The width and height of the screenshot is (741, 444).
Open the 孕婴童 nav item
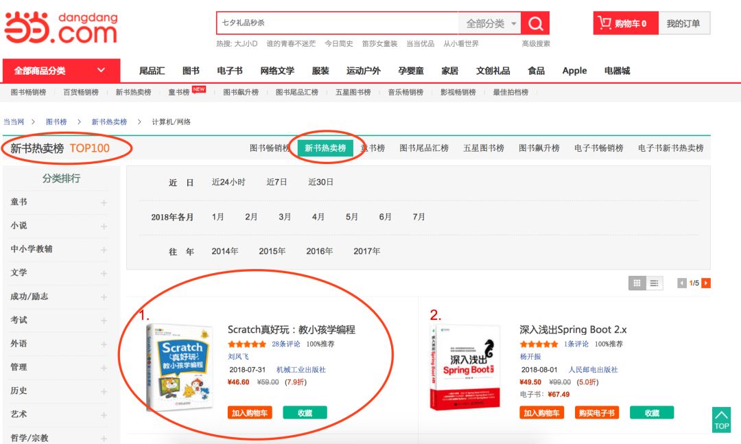point(411,71)
